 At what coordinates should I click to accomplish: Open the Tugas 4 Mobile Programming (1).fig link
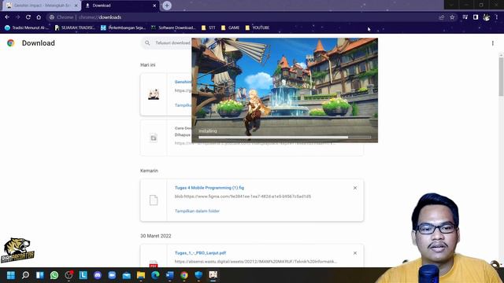(x=209, y=188)
